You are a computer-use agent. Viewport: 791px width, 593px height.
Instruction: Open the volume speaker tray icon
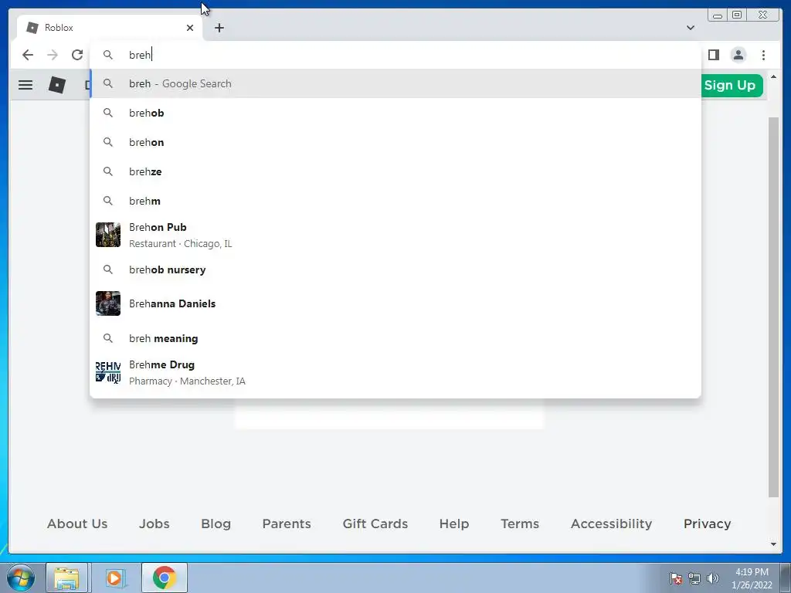point(712,578)
